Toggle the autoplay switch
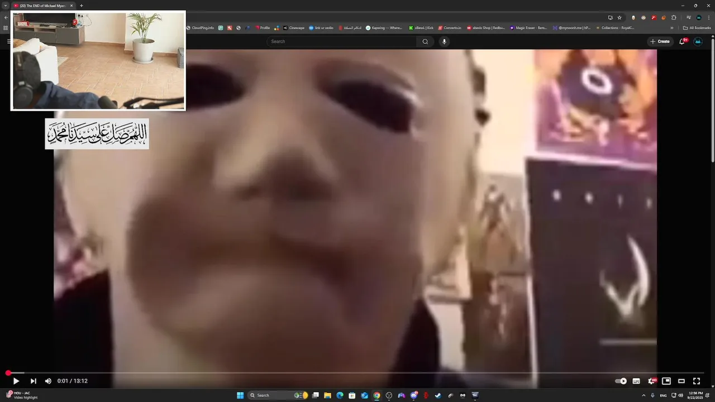The image size is (715, 402). click(x=621, y=381)
